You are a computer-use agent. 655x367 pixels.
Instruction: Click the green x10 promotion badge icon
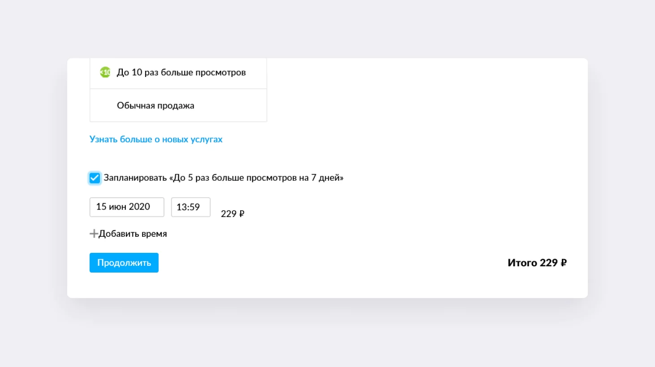point(105,72)
